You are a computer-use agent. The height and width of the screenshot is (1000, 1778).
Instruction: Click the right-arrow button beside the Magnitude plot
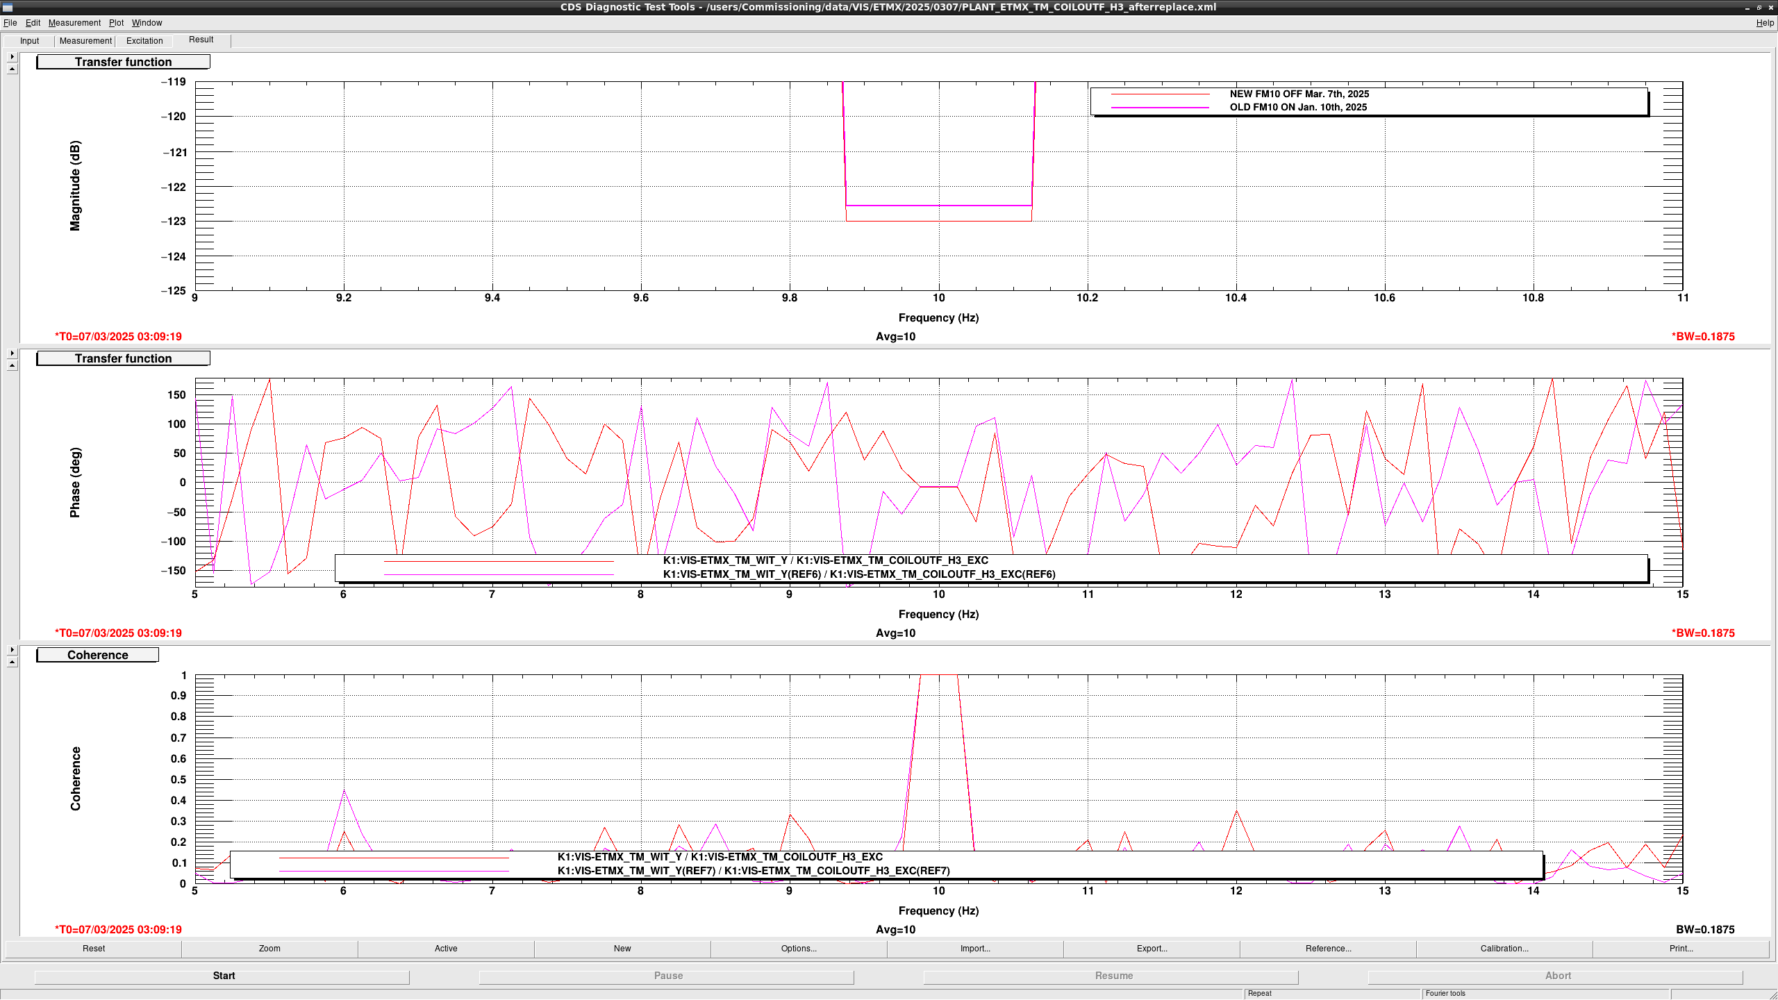pyautogui.click(x=12, y=57)
